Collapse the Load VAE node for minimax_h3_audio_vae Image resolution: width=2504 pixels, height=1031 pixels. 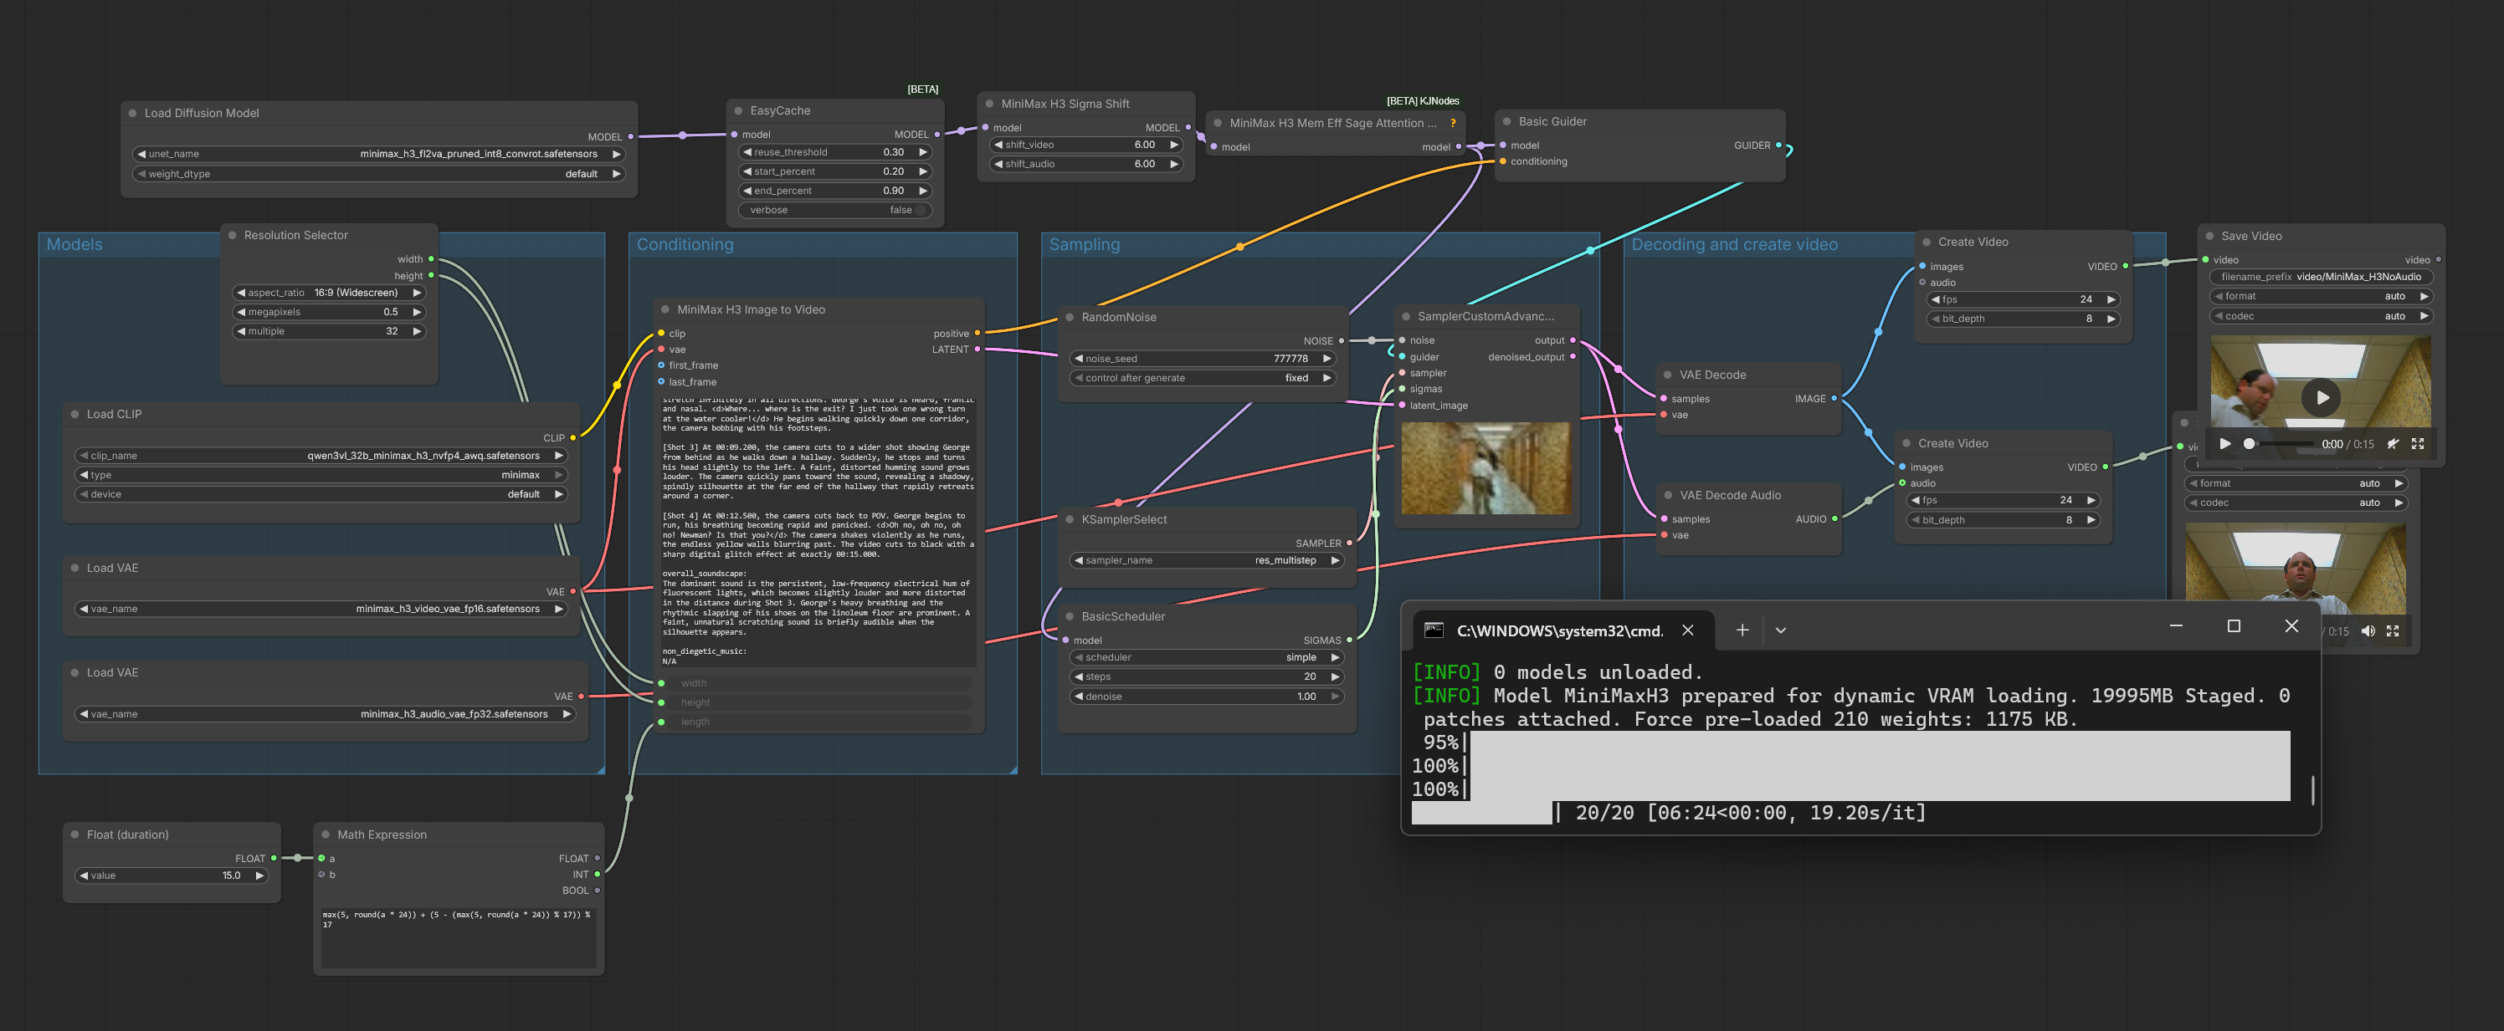click(x=74, y=673)
